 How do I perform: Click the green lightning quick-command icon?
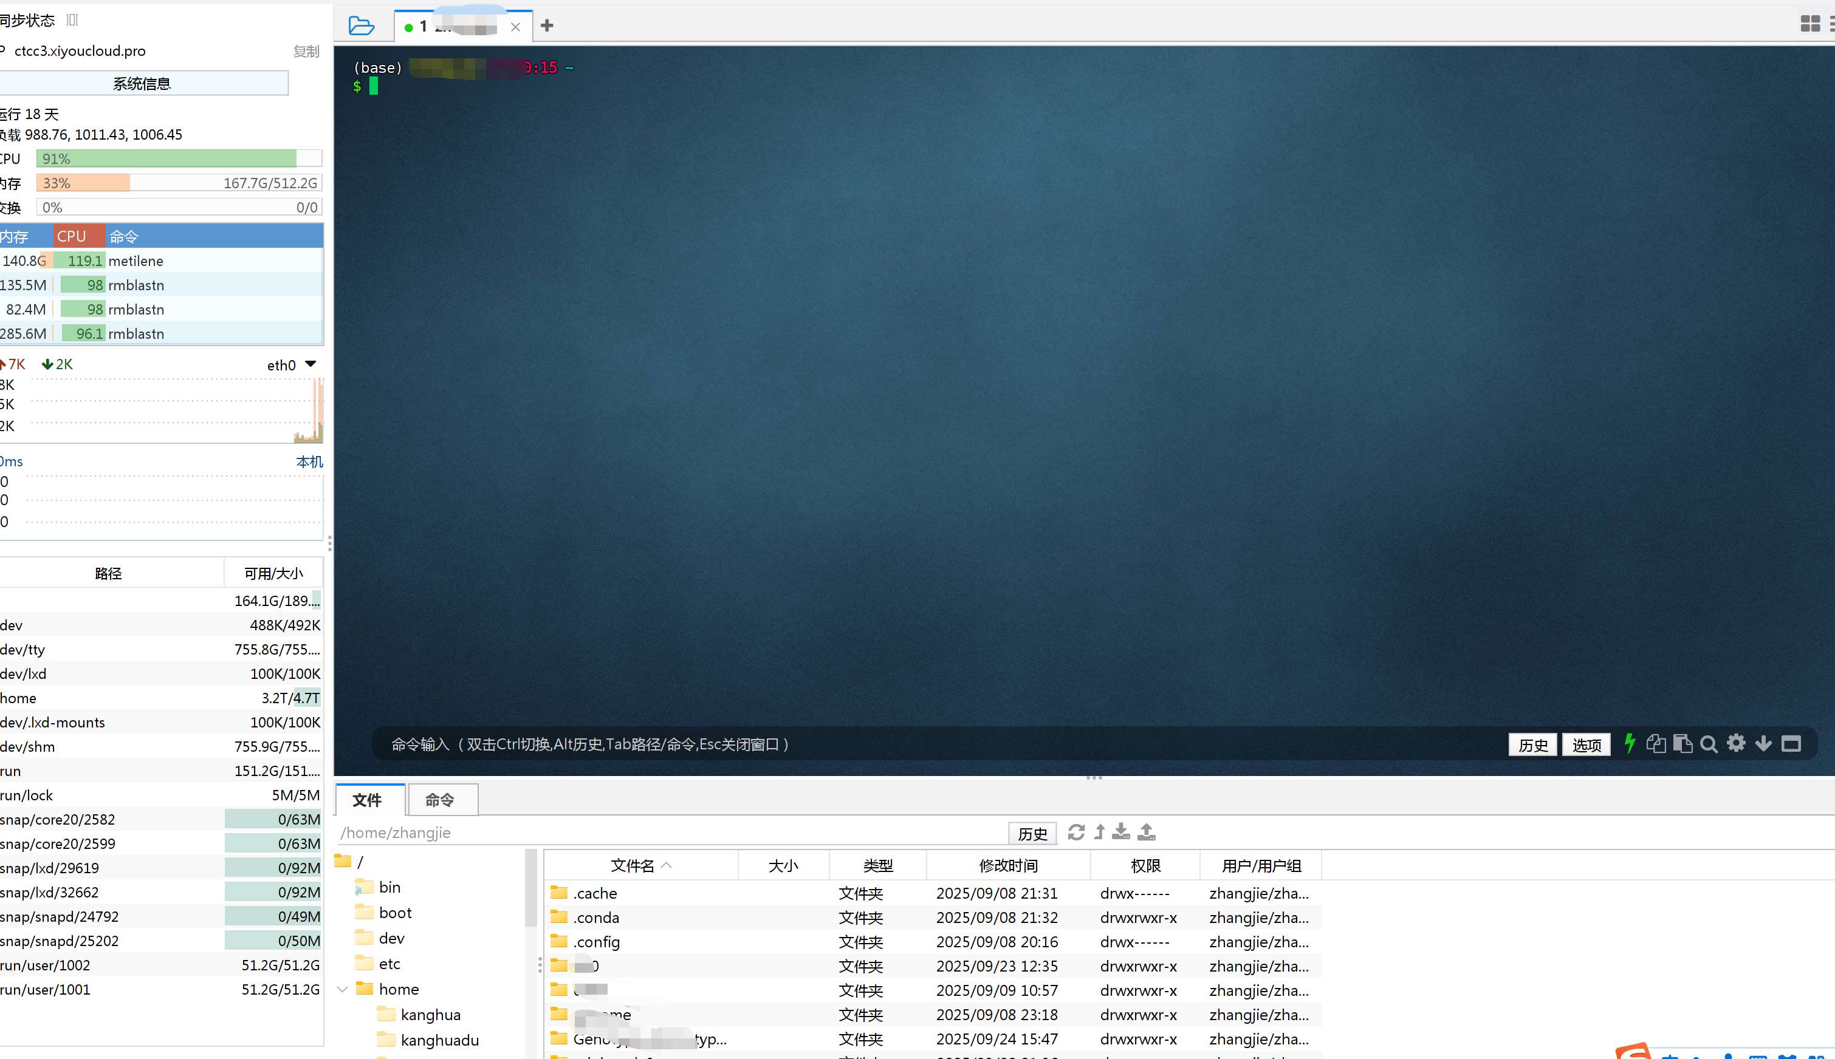tap(1630, 743)
